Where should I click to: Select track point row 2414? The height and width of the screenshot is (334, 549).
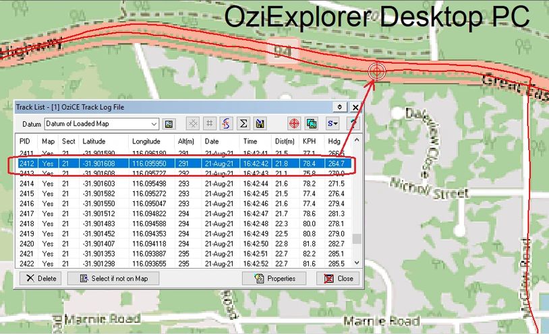click(x=185, y=184)
